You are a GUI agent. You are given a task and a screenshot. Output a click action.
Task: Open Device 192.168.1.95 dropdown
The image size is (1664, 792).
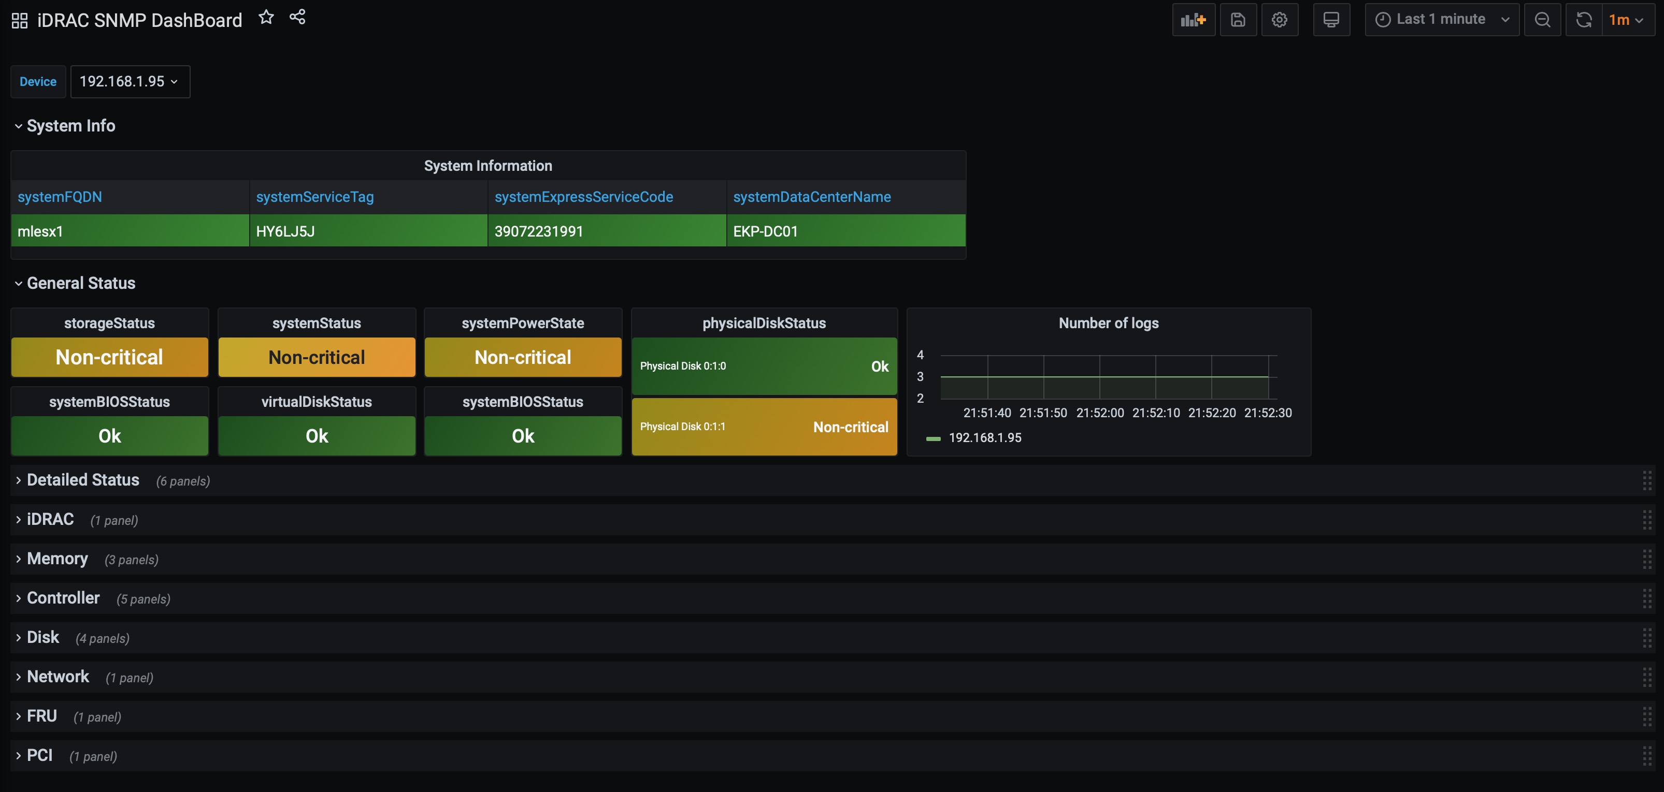click(x=129, y=81)
